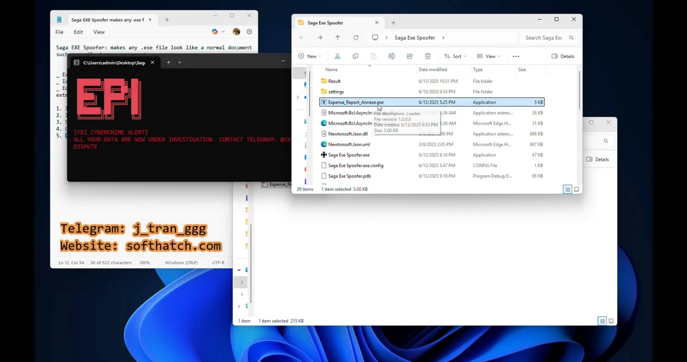Cut the selected file in Saga Exe Spoofer window
The image size is (687, 362).
click(x=337, y=56)
